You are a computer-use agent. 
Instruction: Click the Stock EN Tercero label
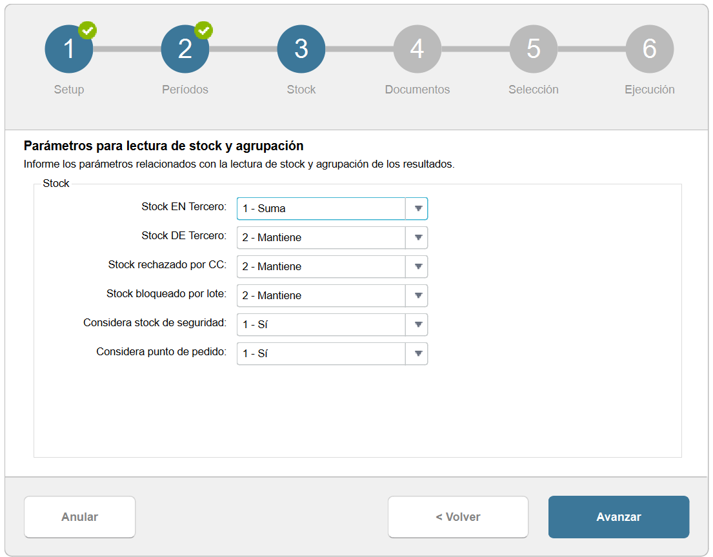(184, 207)
